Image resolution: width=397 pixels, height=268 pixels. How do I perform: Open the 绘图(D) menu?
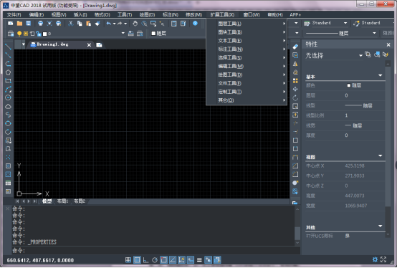tap(147, 14)
